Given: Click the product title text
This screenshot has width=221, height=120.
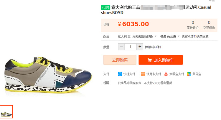Looking at the screenshot, I should pos(156,10).
